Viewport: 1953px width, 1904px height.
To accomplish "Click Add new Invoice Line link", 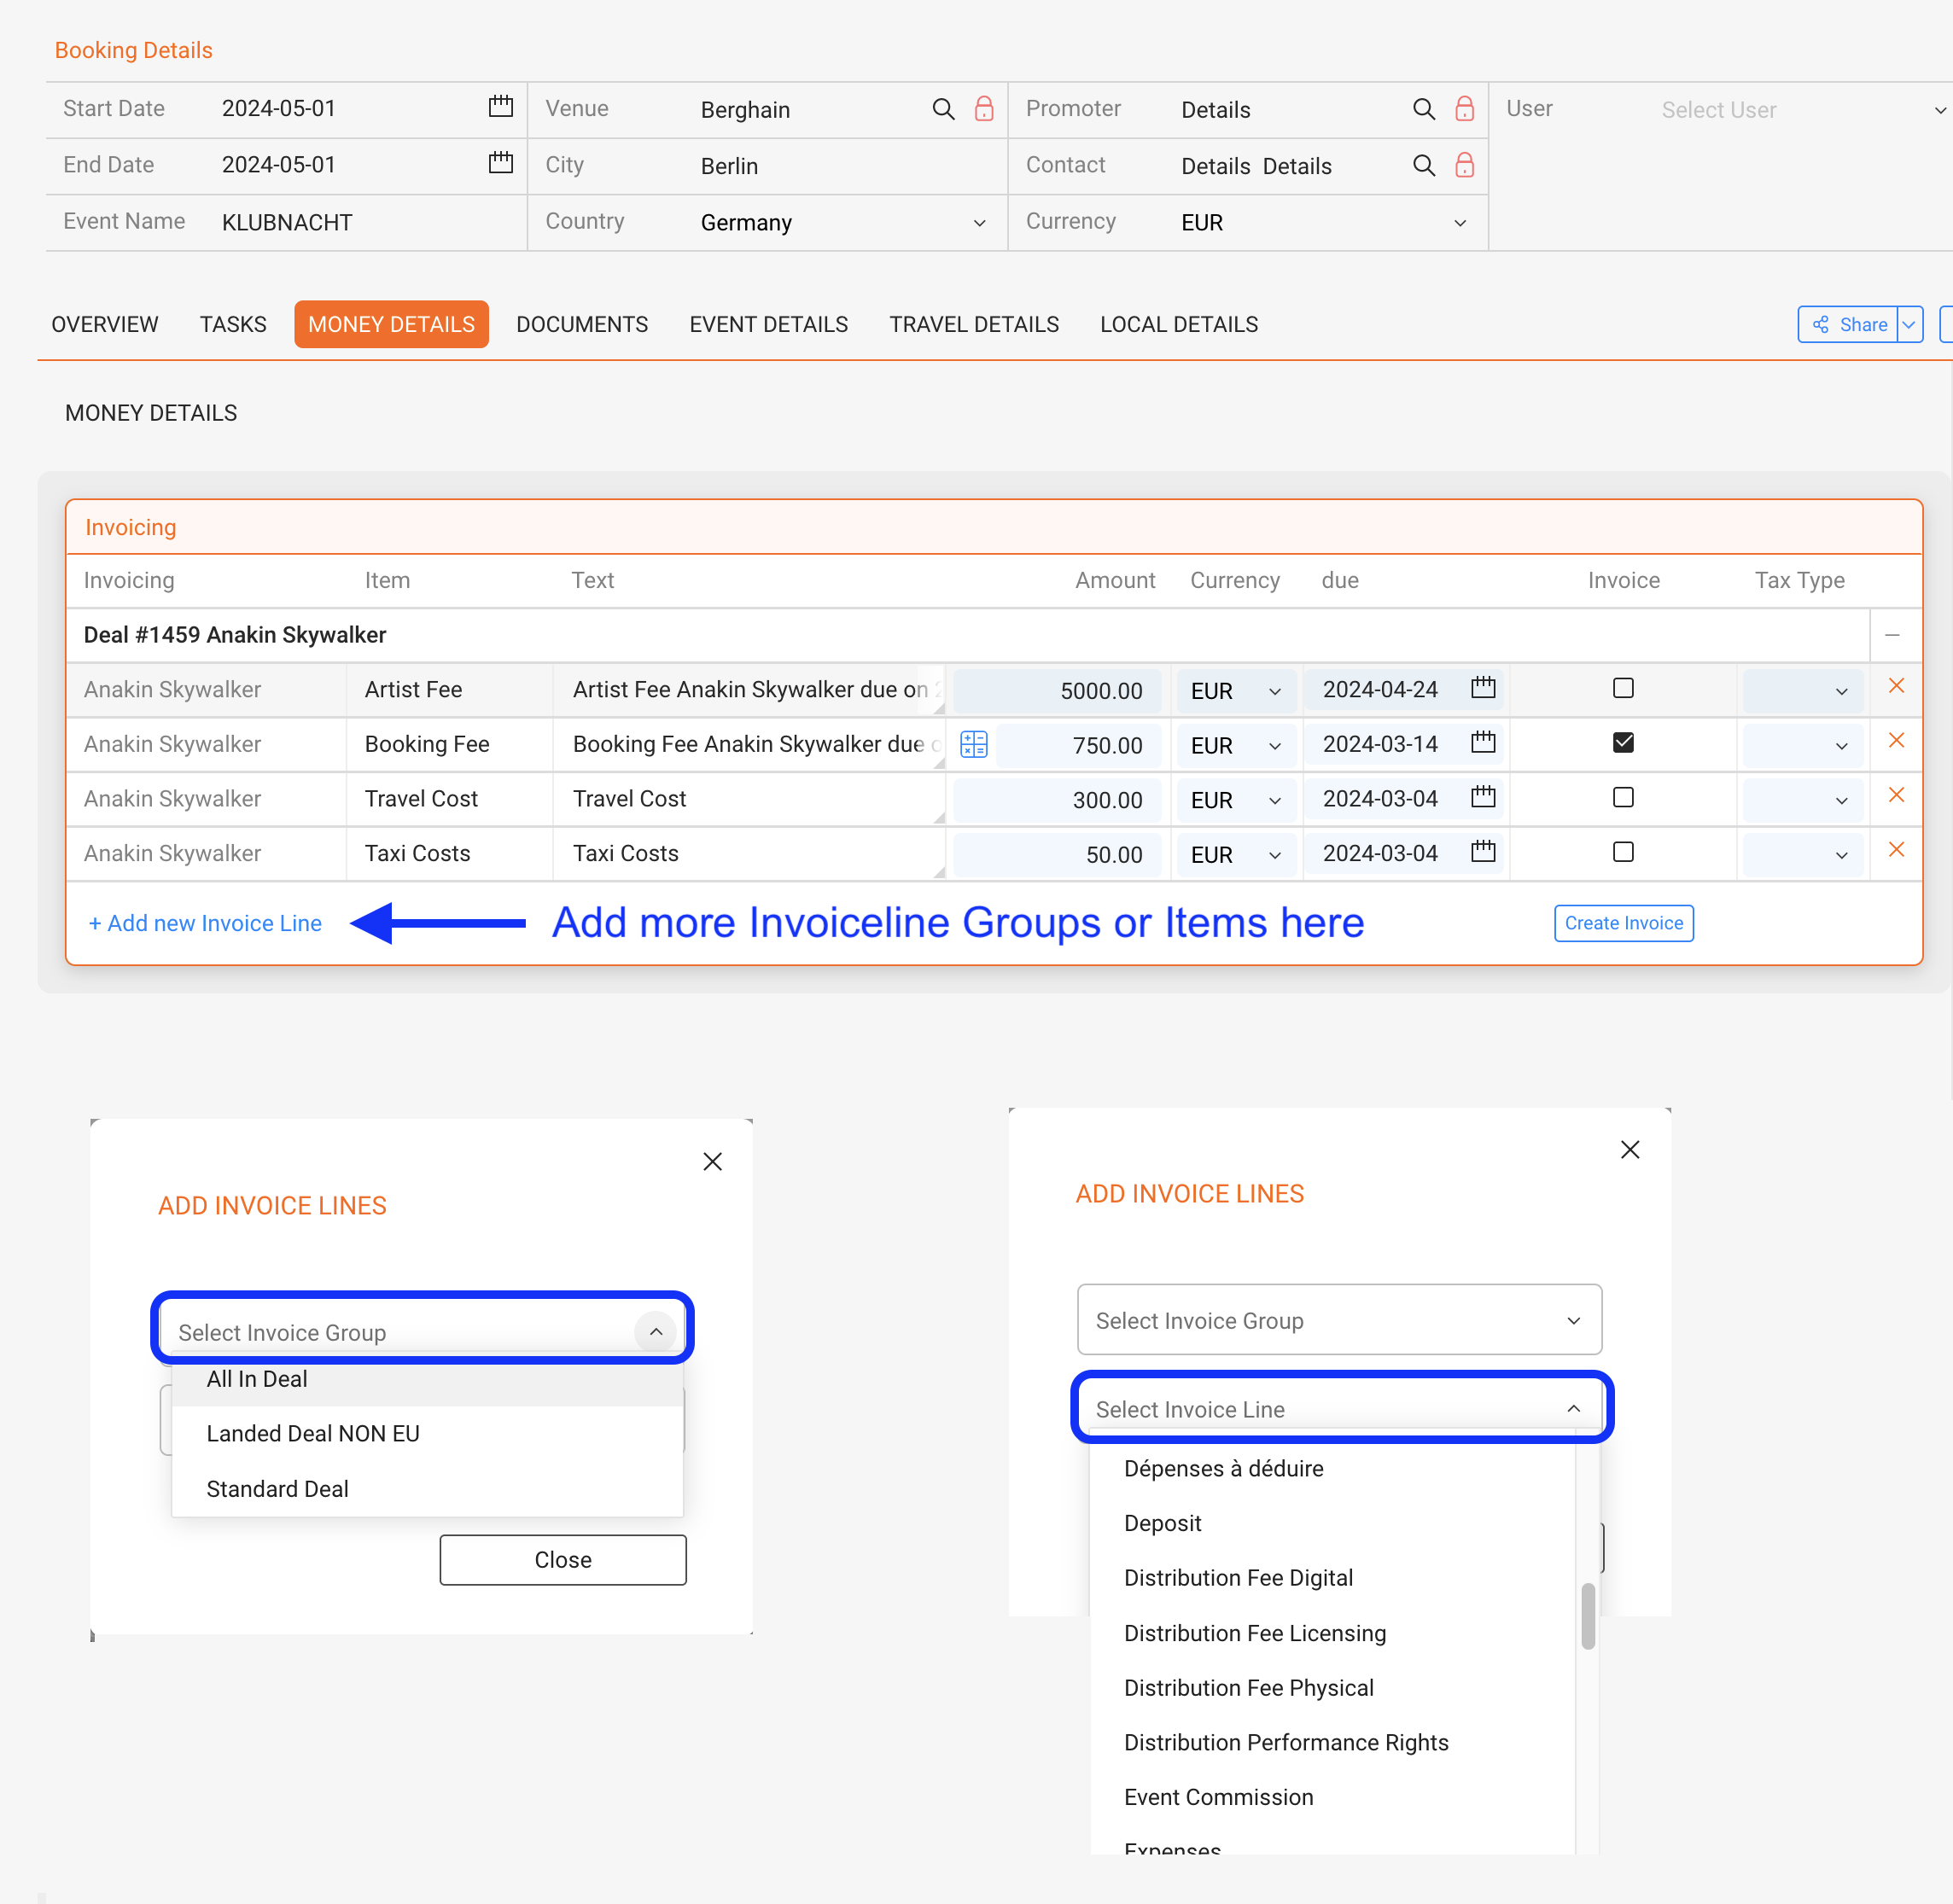I will (204, 922).
